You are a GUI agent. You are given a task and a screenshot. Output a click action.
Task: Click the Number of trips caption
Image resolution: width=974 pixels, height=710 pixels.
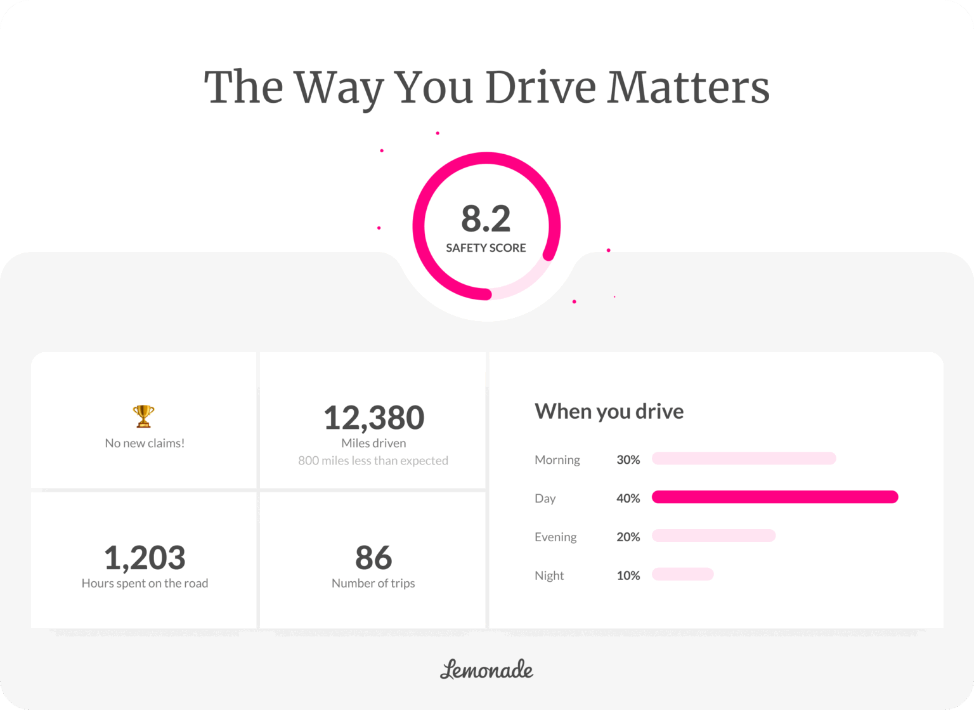(373, 584)
